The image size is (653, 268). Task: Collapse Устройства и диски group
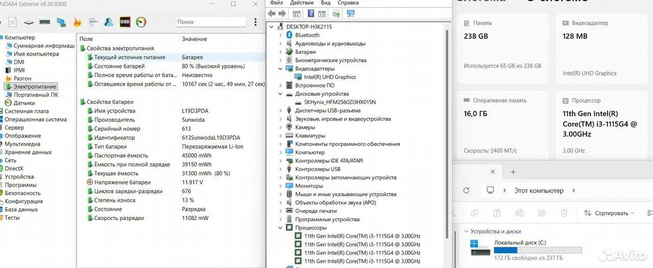point(465,231)
